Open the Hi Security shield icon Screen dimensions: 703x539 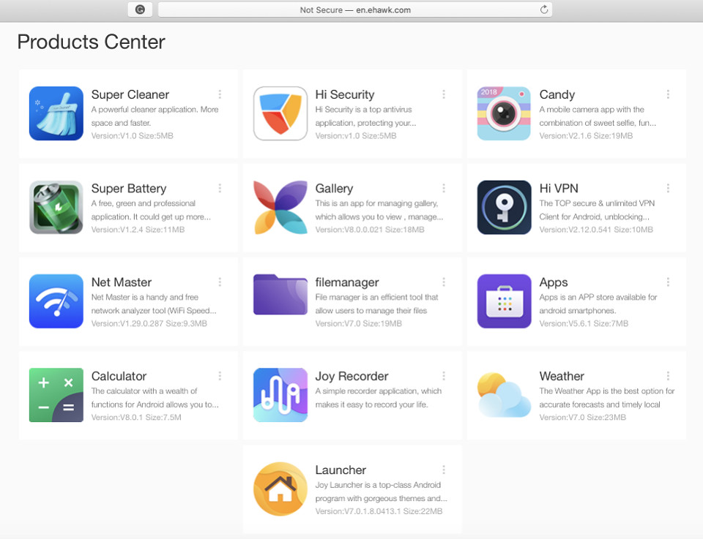click(280, 113)
